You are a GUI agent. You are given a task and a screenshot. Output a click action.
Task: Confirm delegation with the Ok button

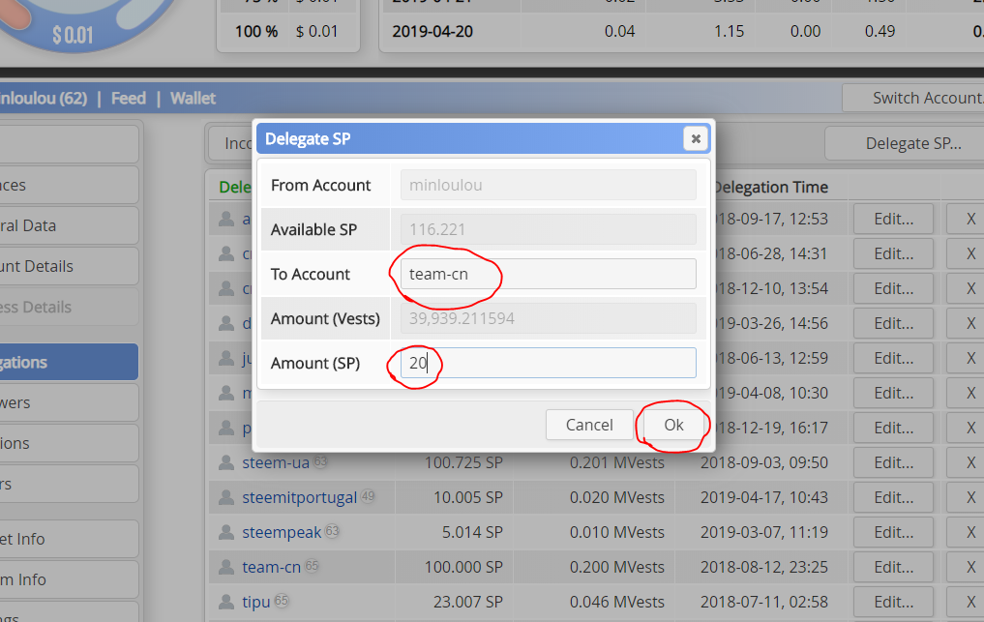coord(673,425)
